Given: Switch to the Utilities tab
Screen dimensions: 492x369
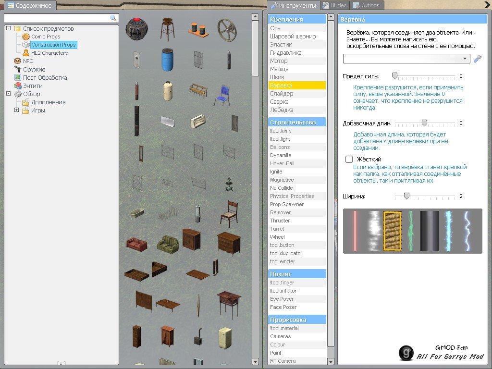Looking at the screenshot, I should pos(335,5).
